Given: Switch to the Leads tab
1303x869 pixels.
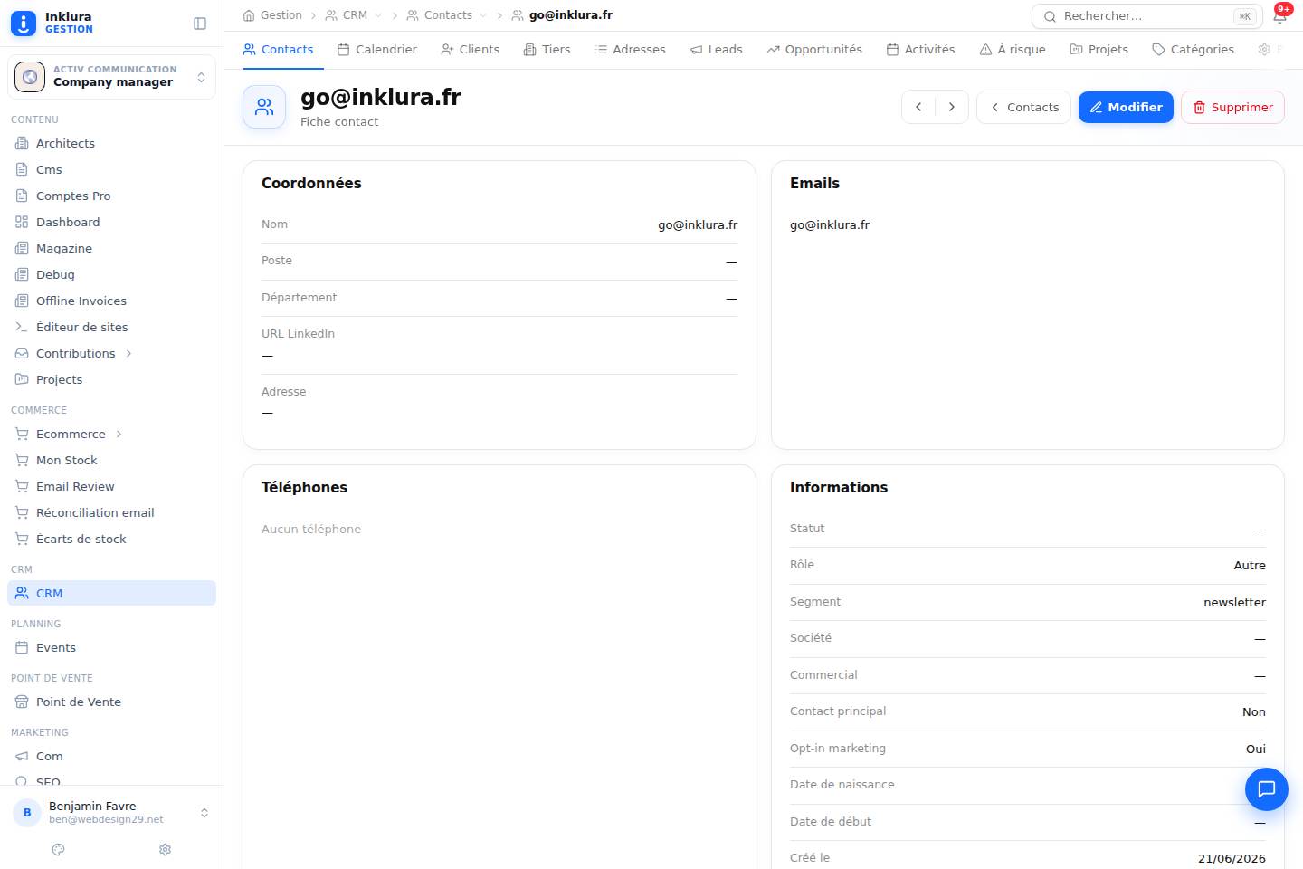Looking at the screenshot, I should click(x=716, y=50).
